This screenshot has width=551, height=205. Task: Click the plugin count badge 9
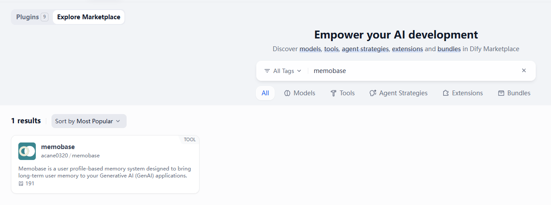point(44,17)
